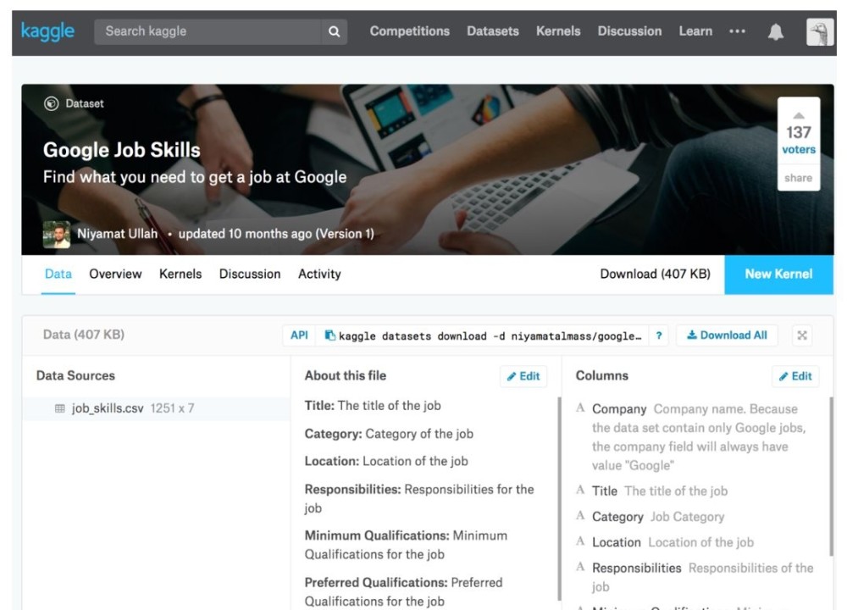Open the notifications bell

(776, 32)
